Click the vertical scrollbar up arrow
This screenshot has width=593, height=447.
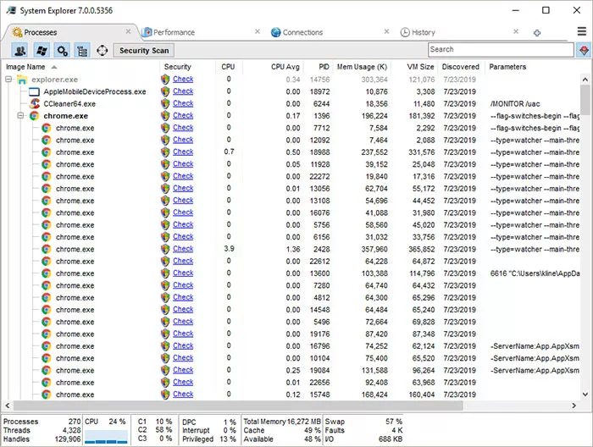[585, 80]
